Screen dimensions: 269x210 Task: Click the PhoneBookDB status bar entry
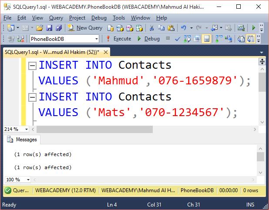click(x=197, y=190)
